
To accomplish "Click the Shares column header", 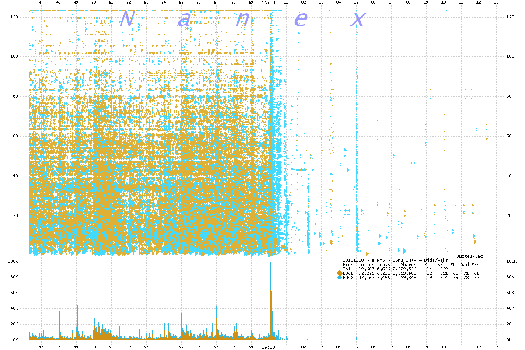I will pyautogui.click(x=409, y=264).
